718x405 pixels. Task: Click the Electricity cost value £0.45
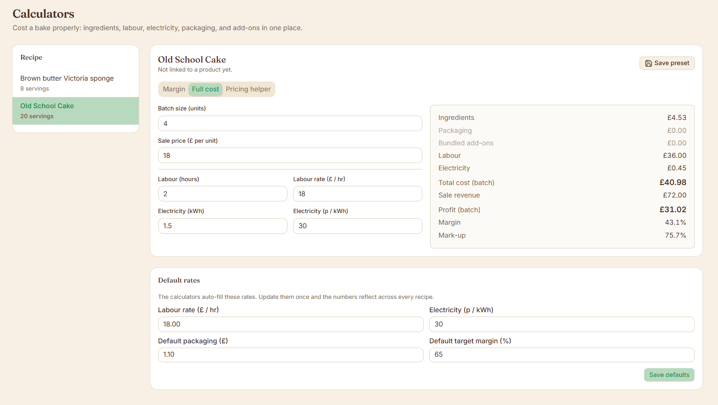coord(677,168)
